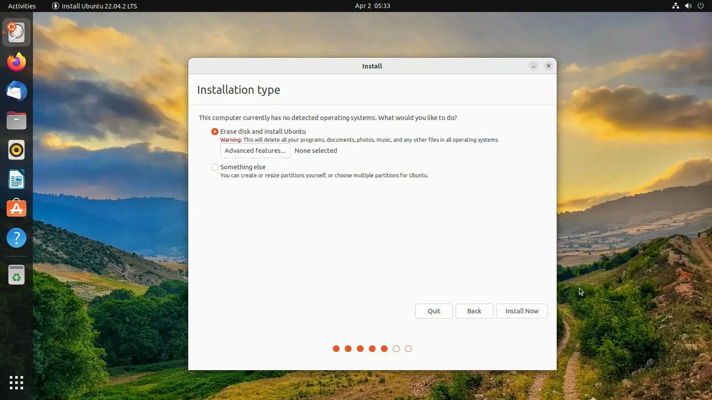Open Thunderbird Mail from the dock

(16, 91)
